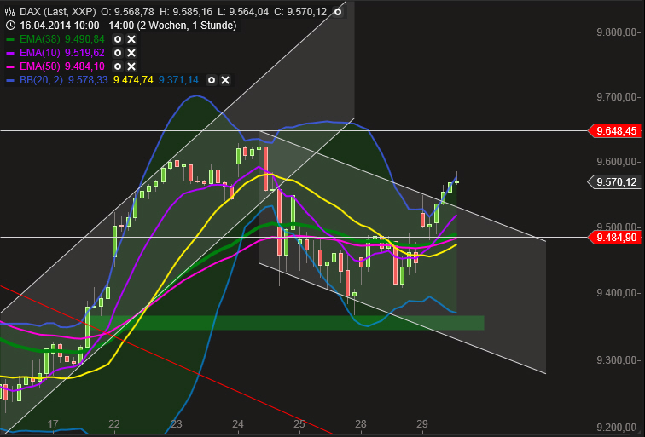Click the closing price value C: 9.570,12
The width and height of the screenshot is (645, 437).
300,12
